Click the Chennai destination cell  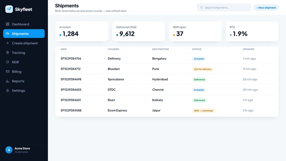(158, 90)
